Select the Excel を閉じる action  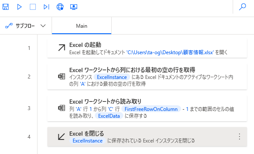pyautogui.click(x=147, y=137)
